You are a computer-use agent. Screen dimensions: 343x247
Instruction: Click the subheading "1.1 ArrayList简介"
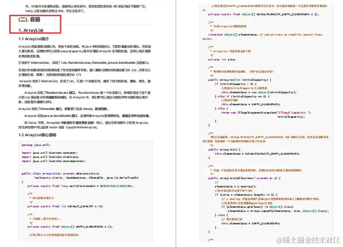34,39
